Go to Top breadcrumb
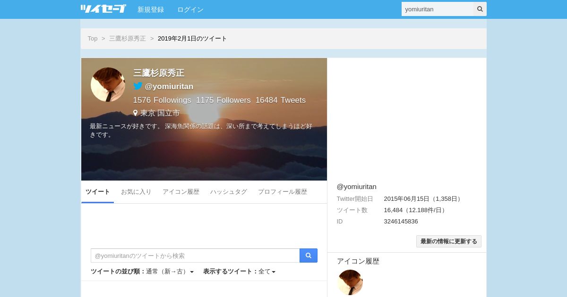Viewport: 567px width, 297px height. tap(93, 39)
